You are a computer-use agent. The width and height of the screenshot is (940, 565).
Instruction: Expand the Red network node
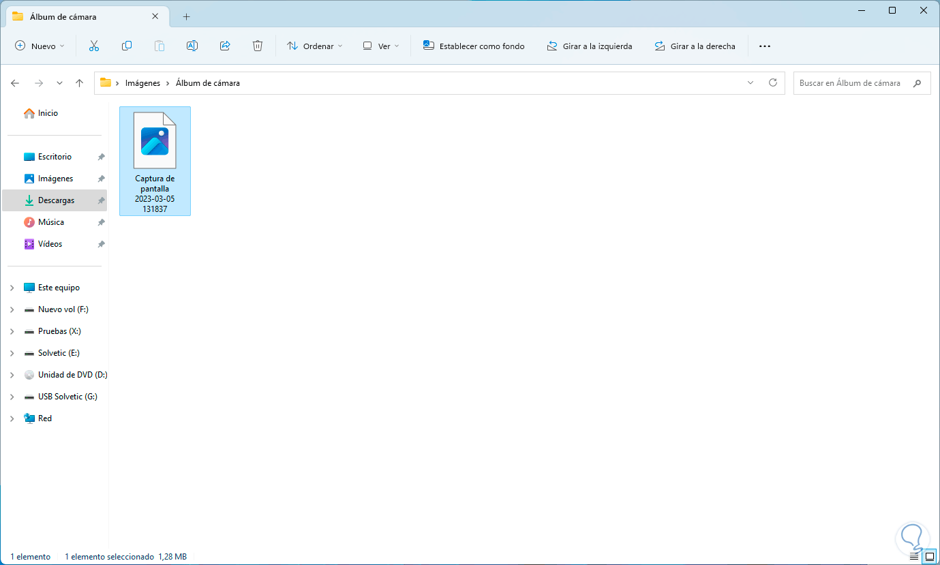point(12,418)
